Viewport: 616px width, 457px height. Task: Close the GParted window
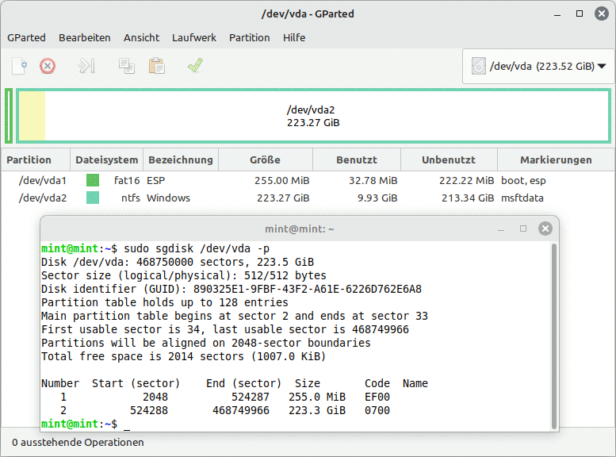(x=602, y=13)
